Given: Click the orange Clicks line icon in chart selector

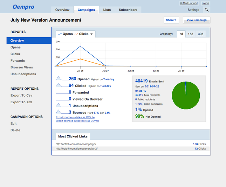Looking at the screenshot, I should (x=76, y=34).
